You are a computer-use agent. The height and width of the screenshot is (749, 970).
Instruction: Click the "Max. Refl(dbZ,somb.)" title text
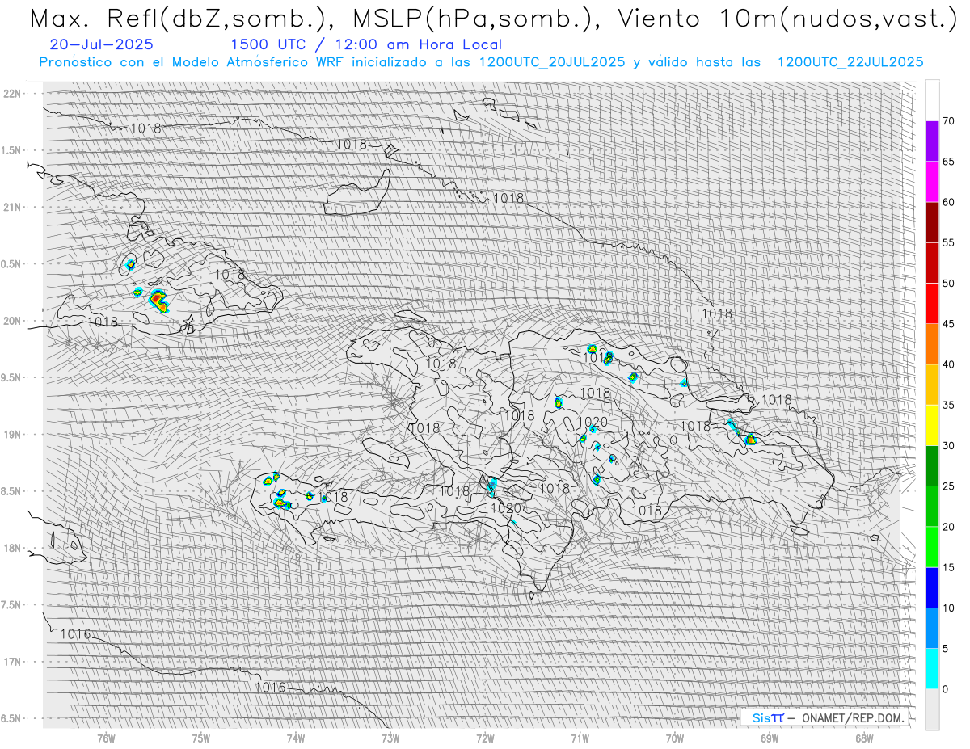point(183,19)
